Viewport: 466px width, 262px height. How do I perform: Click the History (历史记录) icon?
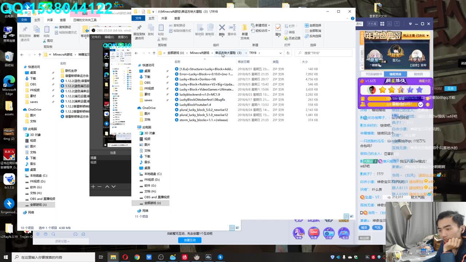(293, 38)
